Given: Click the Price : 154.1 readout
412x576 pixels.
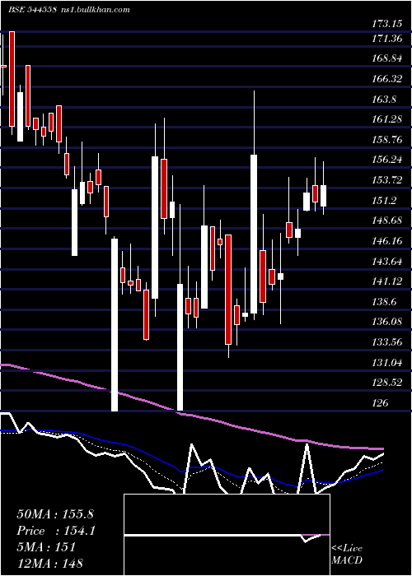Looking at the screenshot, I should pyautogui.click(x=56, y=531).
